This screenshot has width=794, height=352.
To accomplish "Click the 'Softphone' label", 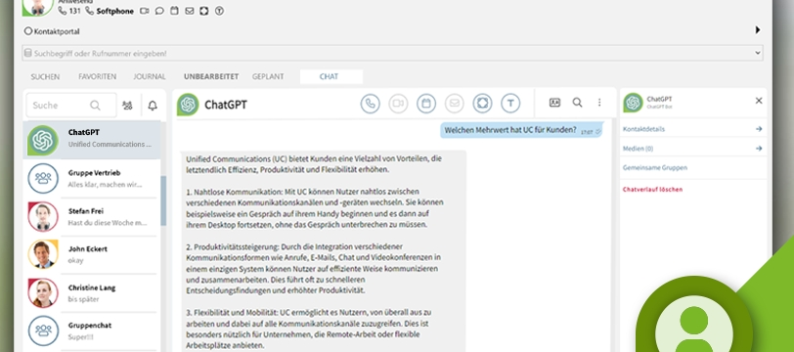I will pos(115,11).
